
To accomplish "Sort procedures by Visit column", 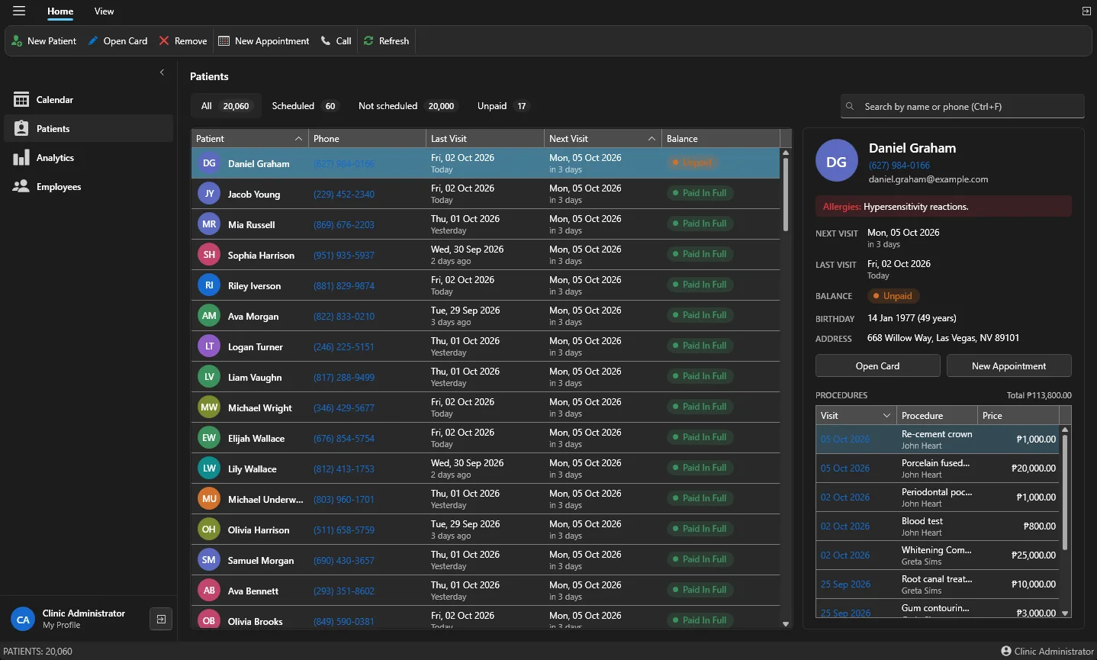I will pyautogui.click(x=856, y=416).
